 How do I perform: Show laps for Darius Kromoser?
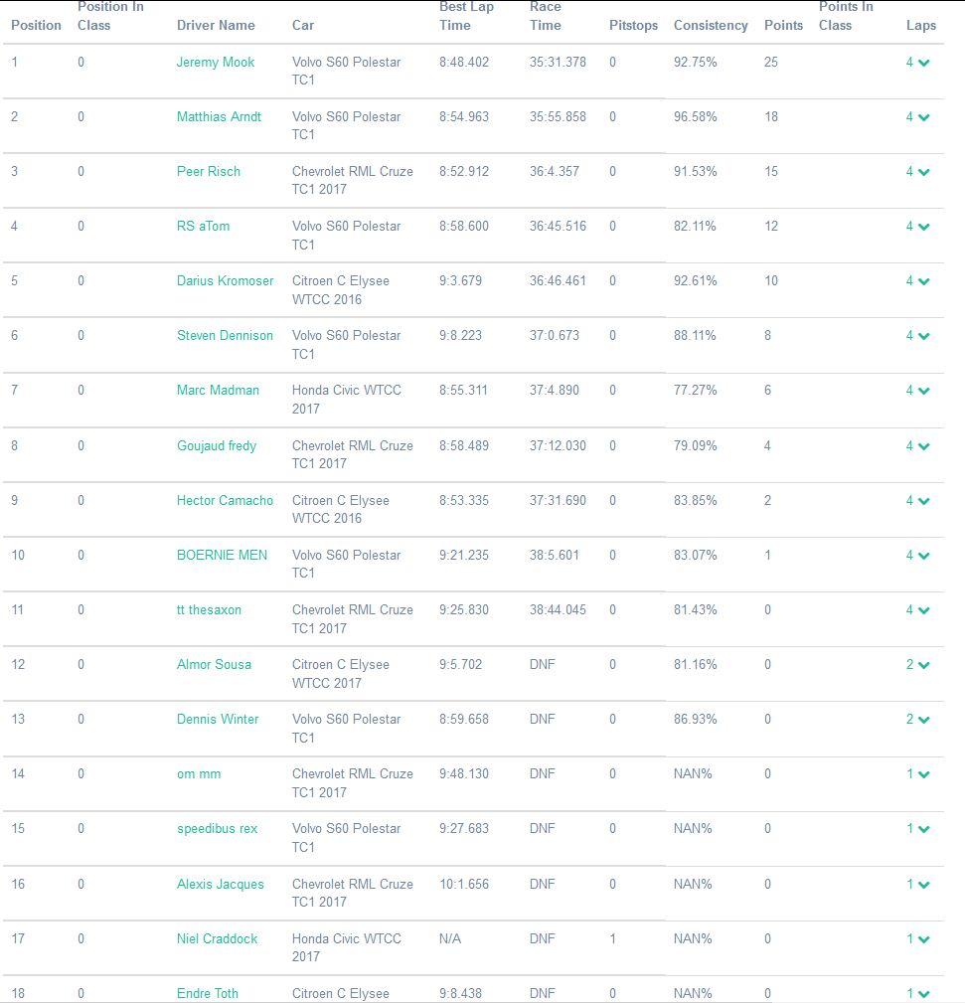pos(923,281)
